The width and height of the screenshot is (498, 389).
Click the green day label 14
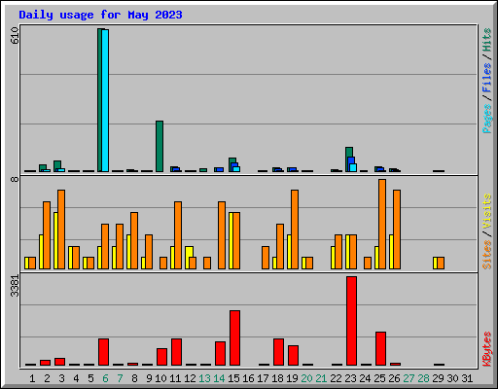(219, 378)
